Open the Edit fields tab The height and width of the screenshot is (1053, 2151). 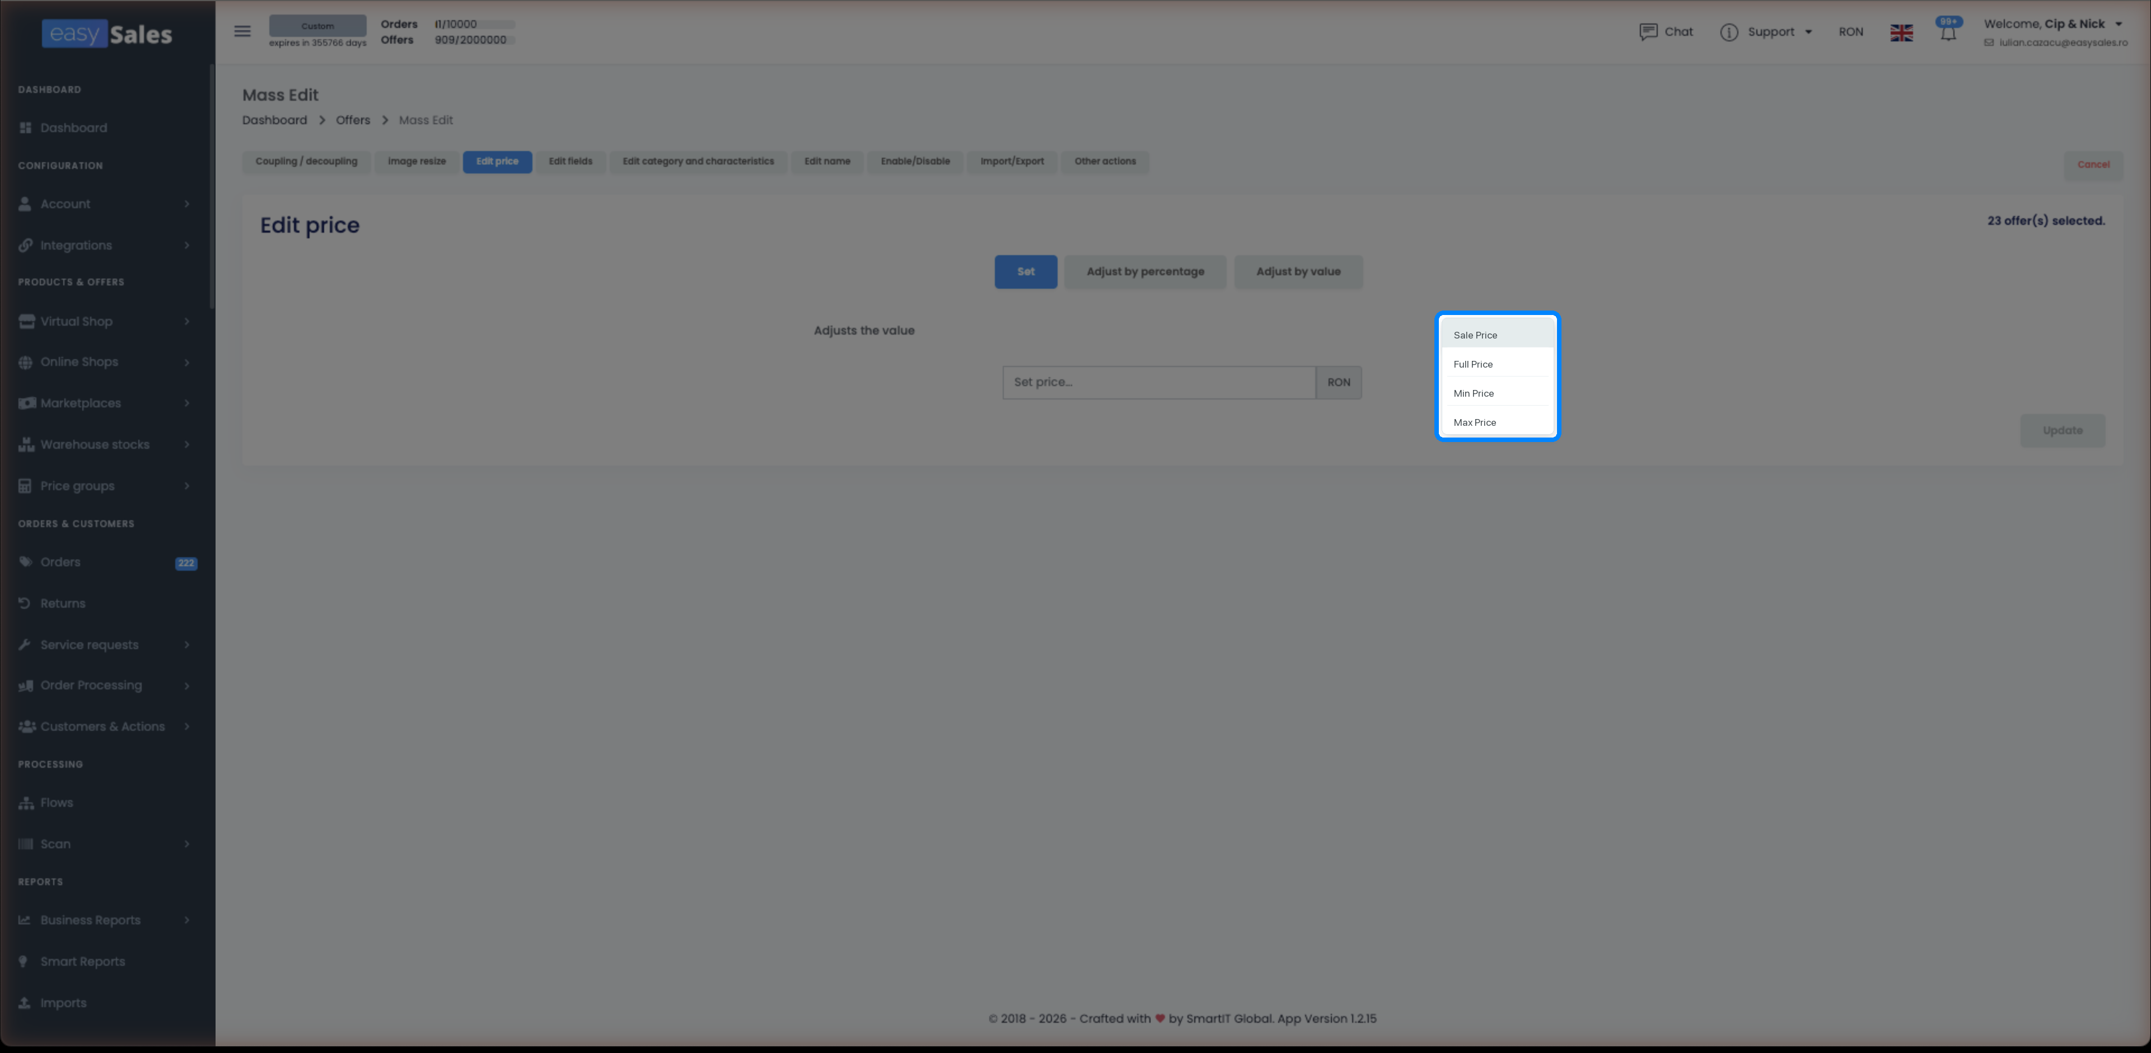571,162
